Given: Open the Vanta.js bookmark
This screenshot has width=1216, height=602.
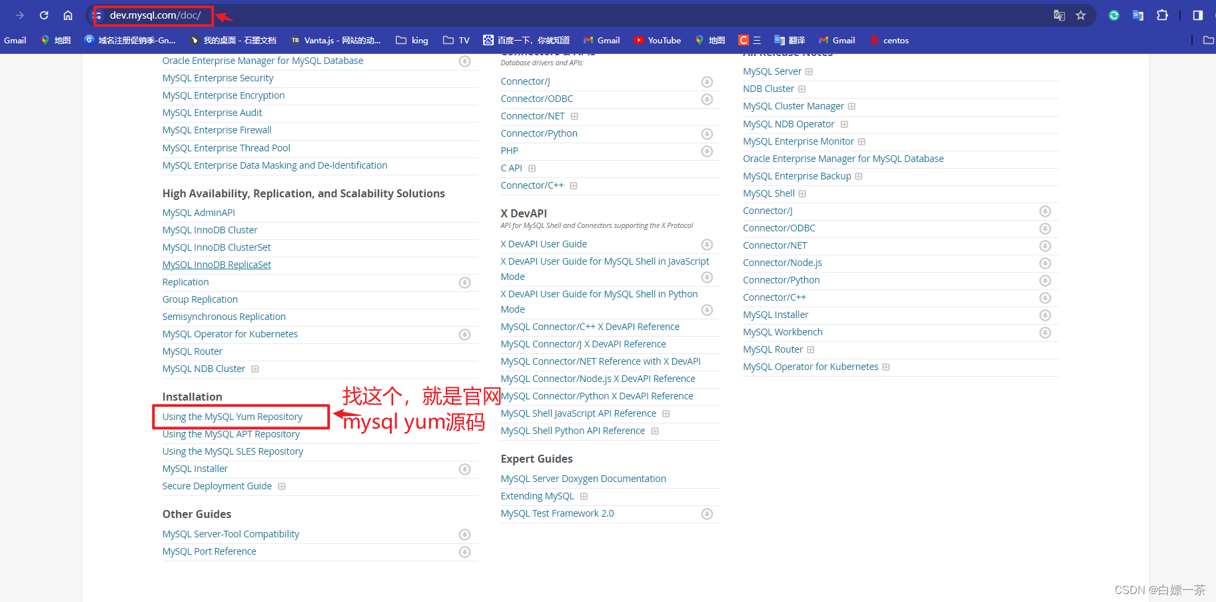Looking at the screenshot, I should click(x=335, y=40).
